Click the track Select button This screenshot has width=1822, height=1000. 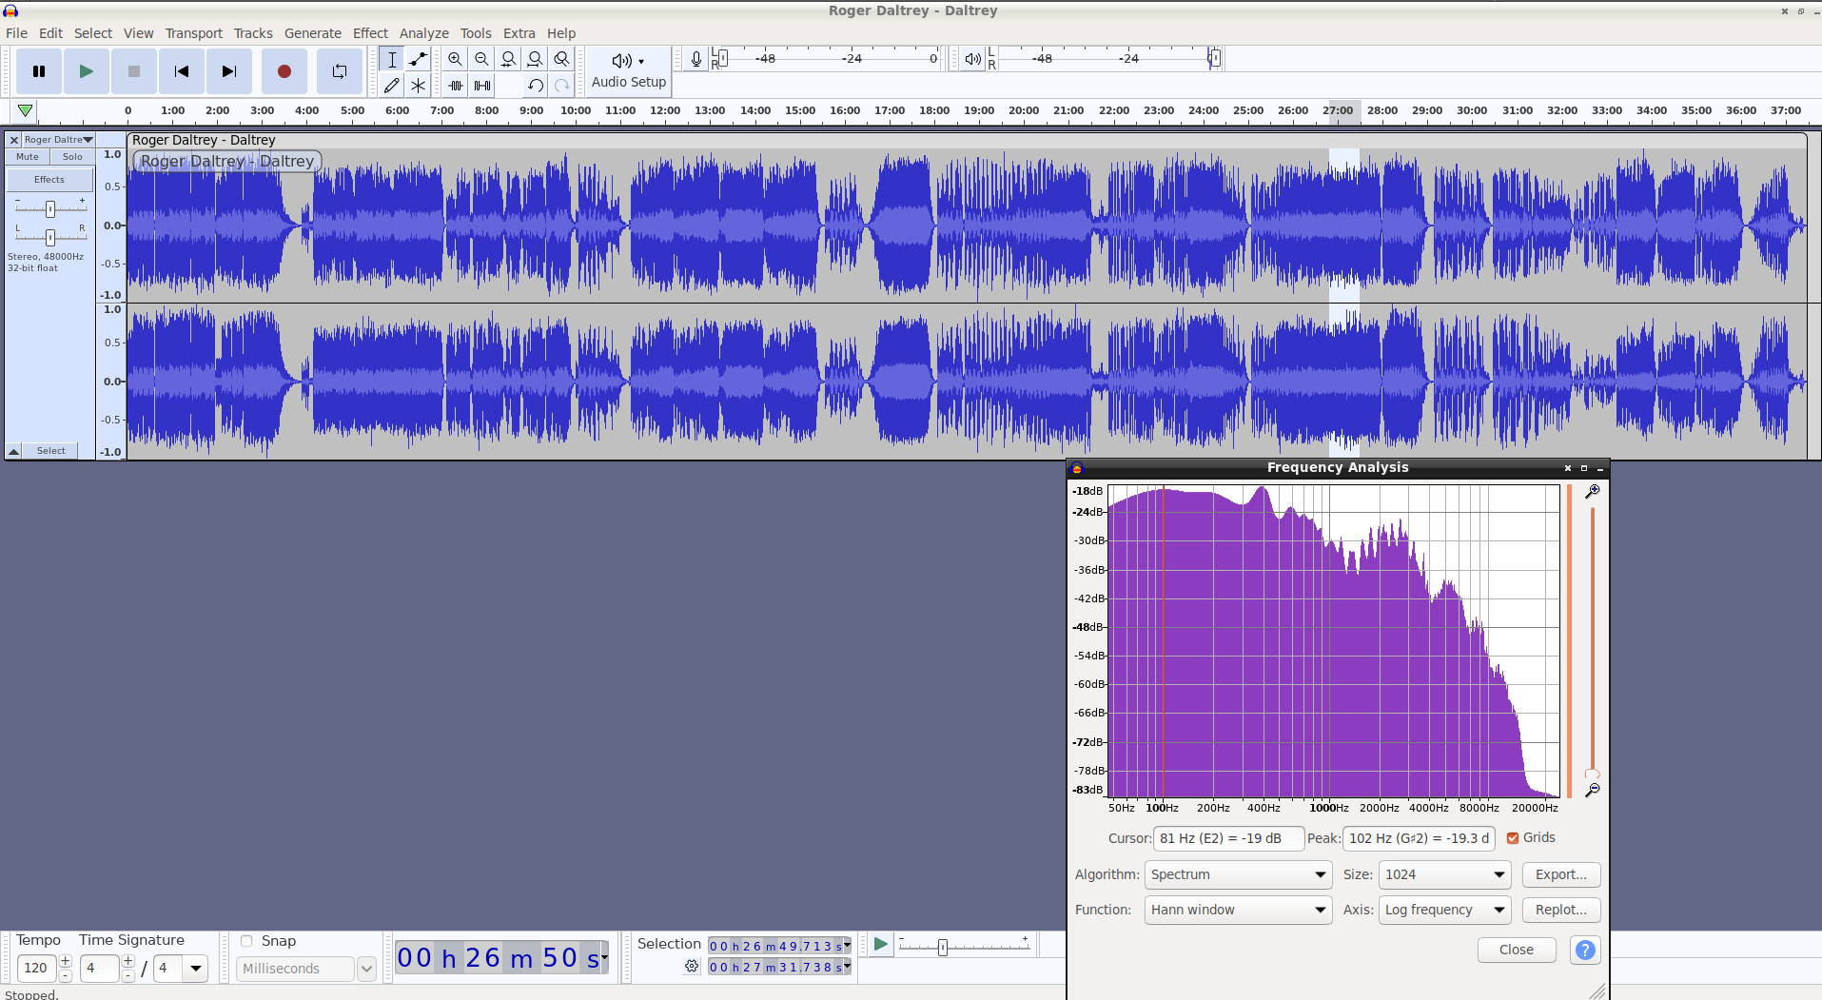pos(51,451)
